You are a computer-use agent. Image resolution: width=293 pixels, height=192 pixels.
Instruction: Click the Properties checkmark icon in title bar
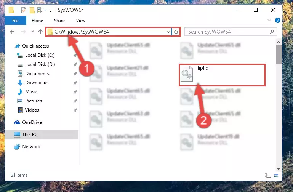coord(24,10)
